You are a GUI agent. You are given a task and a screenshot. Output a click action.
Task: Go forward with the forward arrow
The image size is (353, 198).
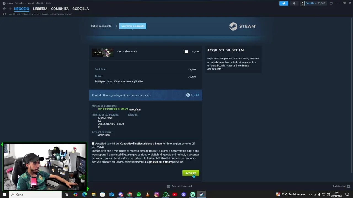pyautogui.click(x=10, y=9)
